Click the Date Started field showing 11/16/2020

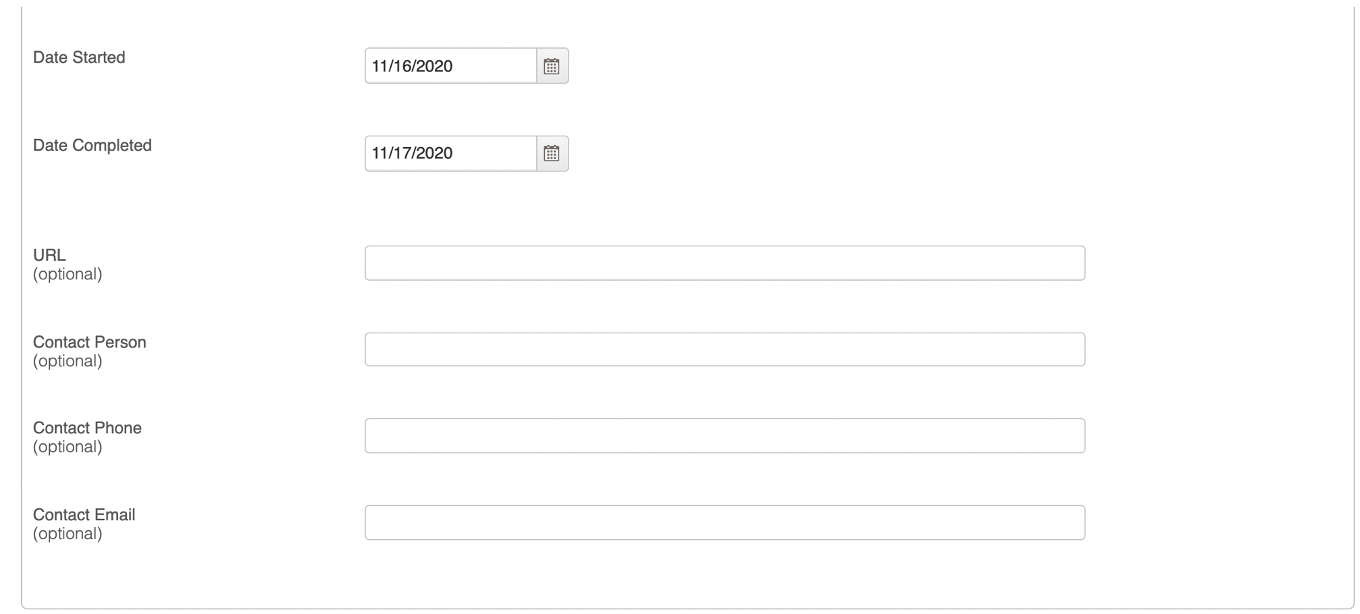click(x=451, y=66)
